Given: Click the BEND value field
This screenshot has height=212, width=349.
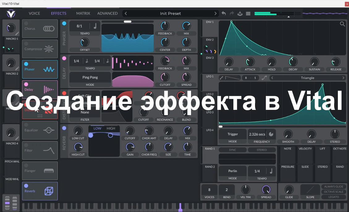Looking at the screenshot, I should click(x=227, y=190).
